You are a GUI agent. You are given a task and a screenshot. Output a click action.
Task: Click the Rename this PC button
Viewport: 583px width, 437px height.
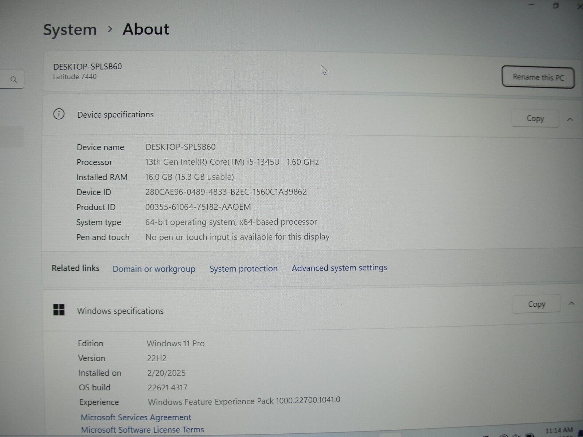(x=538, y=77)
